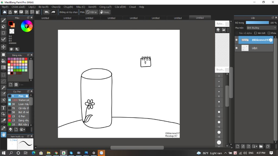This screenshot has height=156, width=278.
Task: Open the speech bubble toolbar icon
Action: click(15, 12)
